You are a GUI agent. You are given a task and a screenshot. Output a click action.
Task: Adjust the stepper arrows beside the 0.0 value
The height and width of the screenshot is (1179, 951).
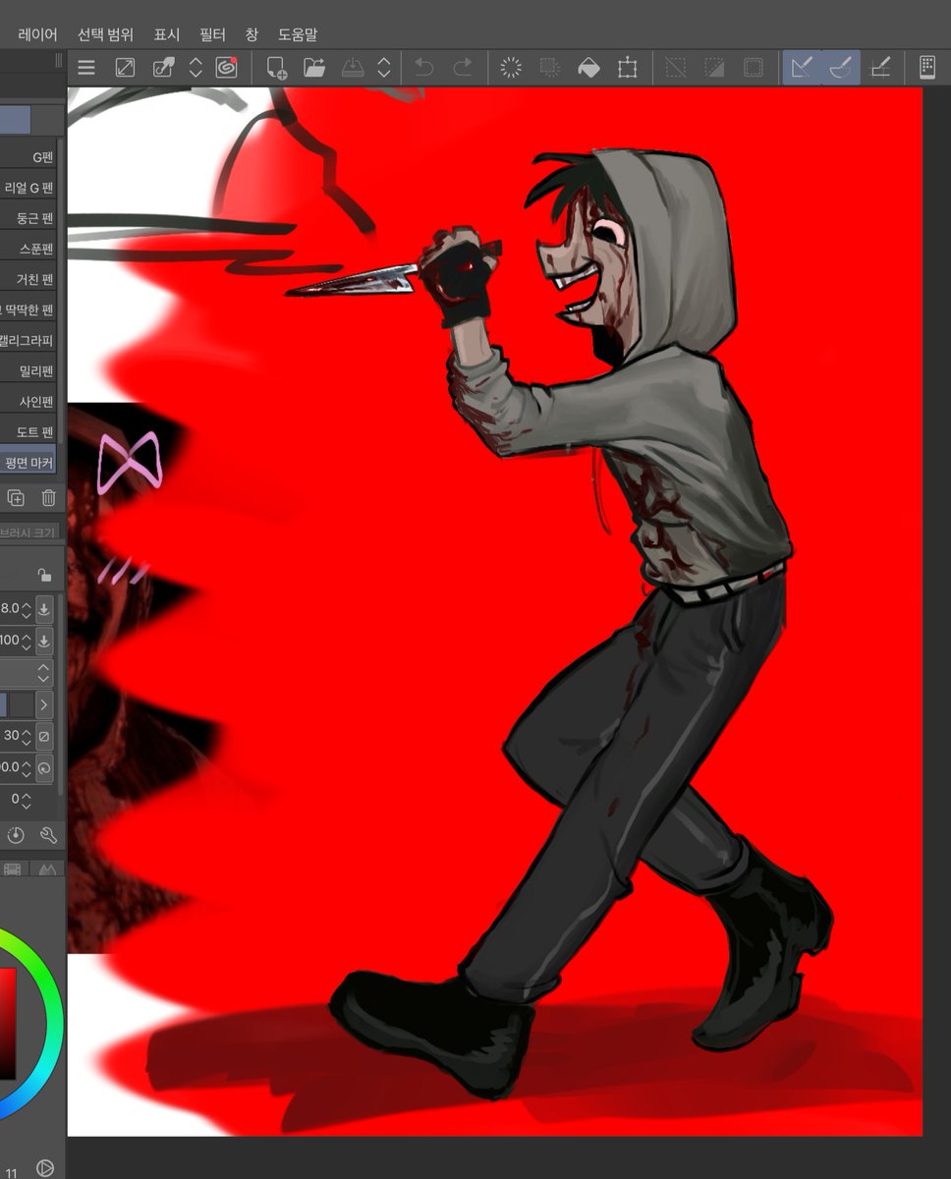click(x=27, y=767)
